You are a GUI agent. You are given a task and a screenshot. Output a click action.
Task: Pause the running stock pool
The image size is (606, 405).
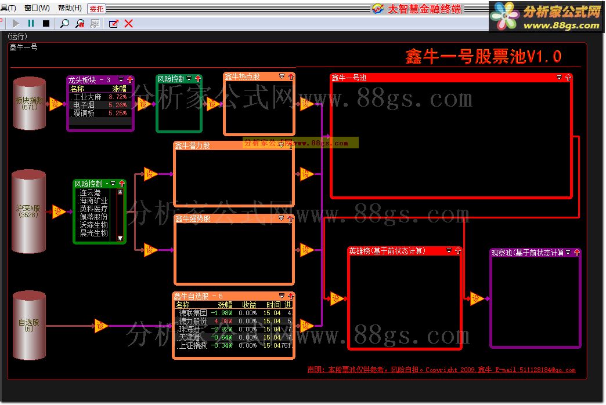(31, 24)
